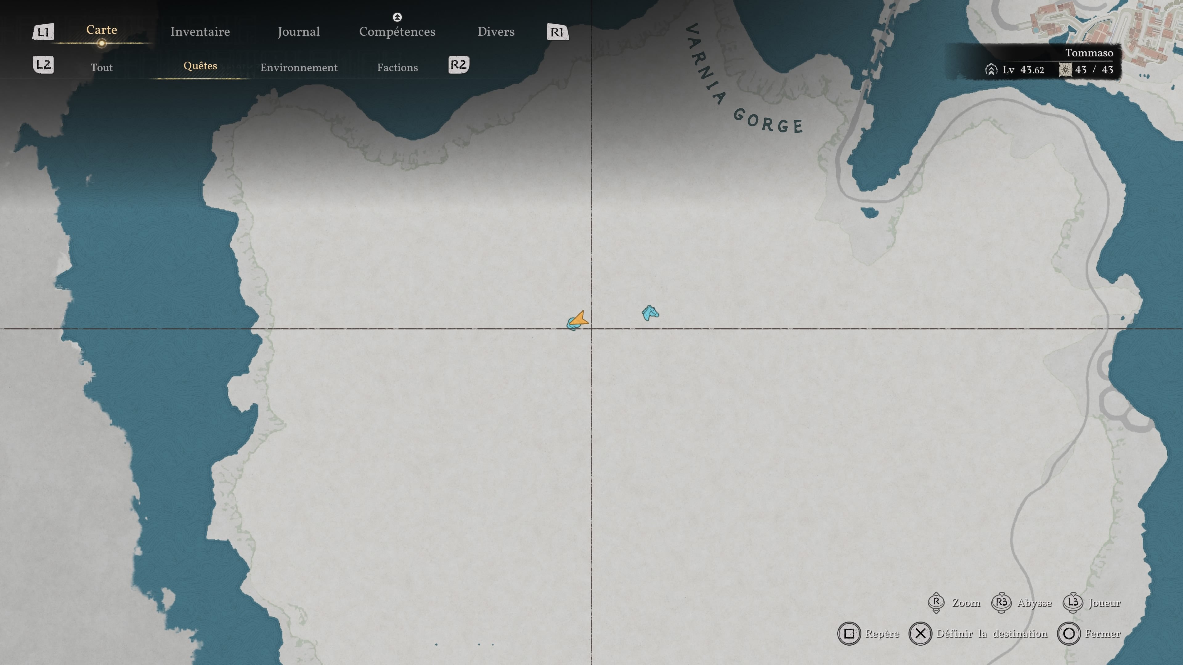Select the blue horse mount marker

point(650,313)
